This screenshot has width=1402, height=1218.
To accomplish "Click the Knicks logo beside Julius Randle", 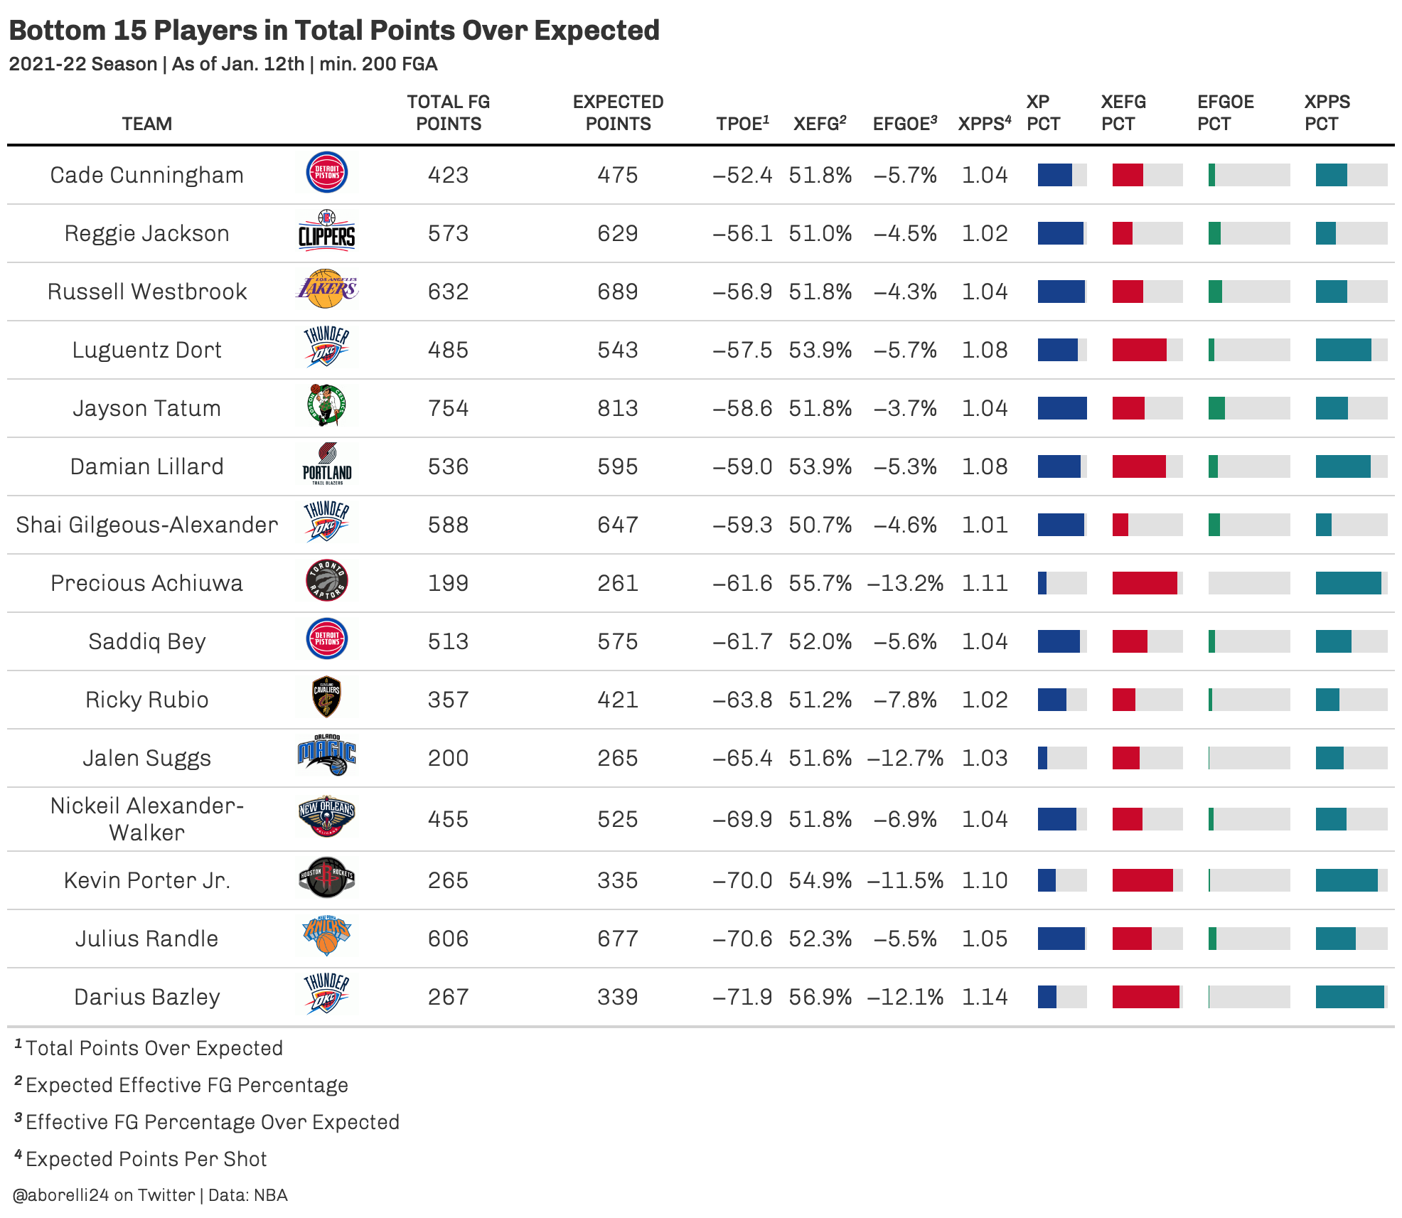I will (326, 936).
